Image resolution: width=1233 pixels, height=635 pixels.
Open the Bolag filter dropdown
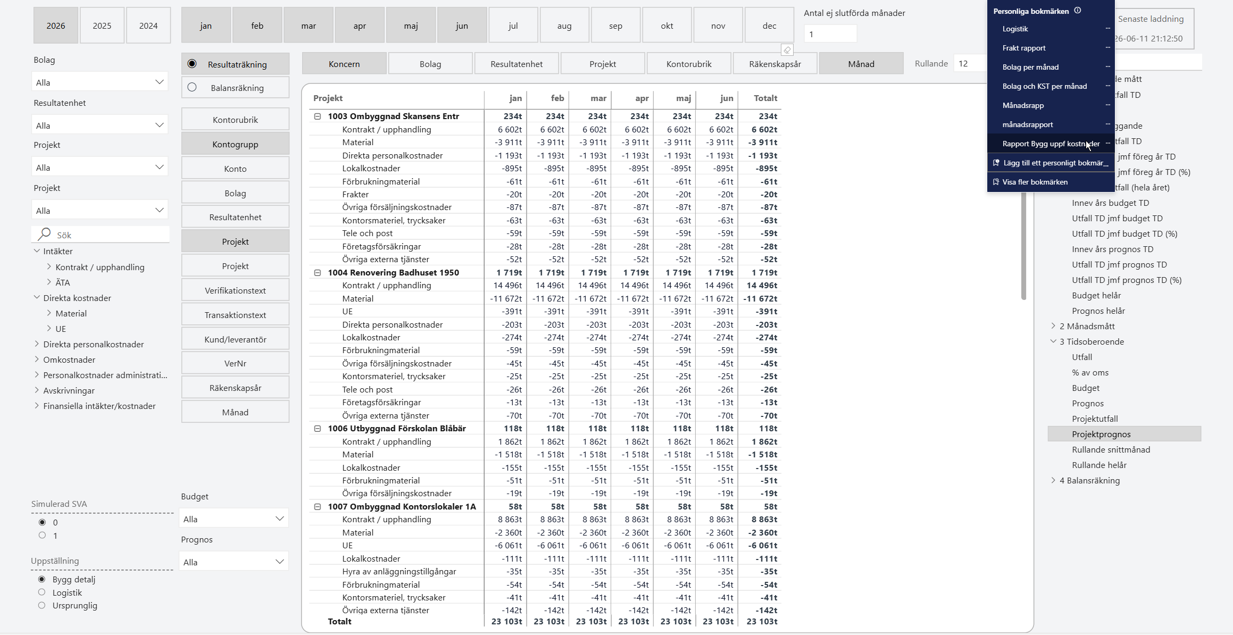pos(100,82)
